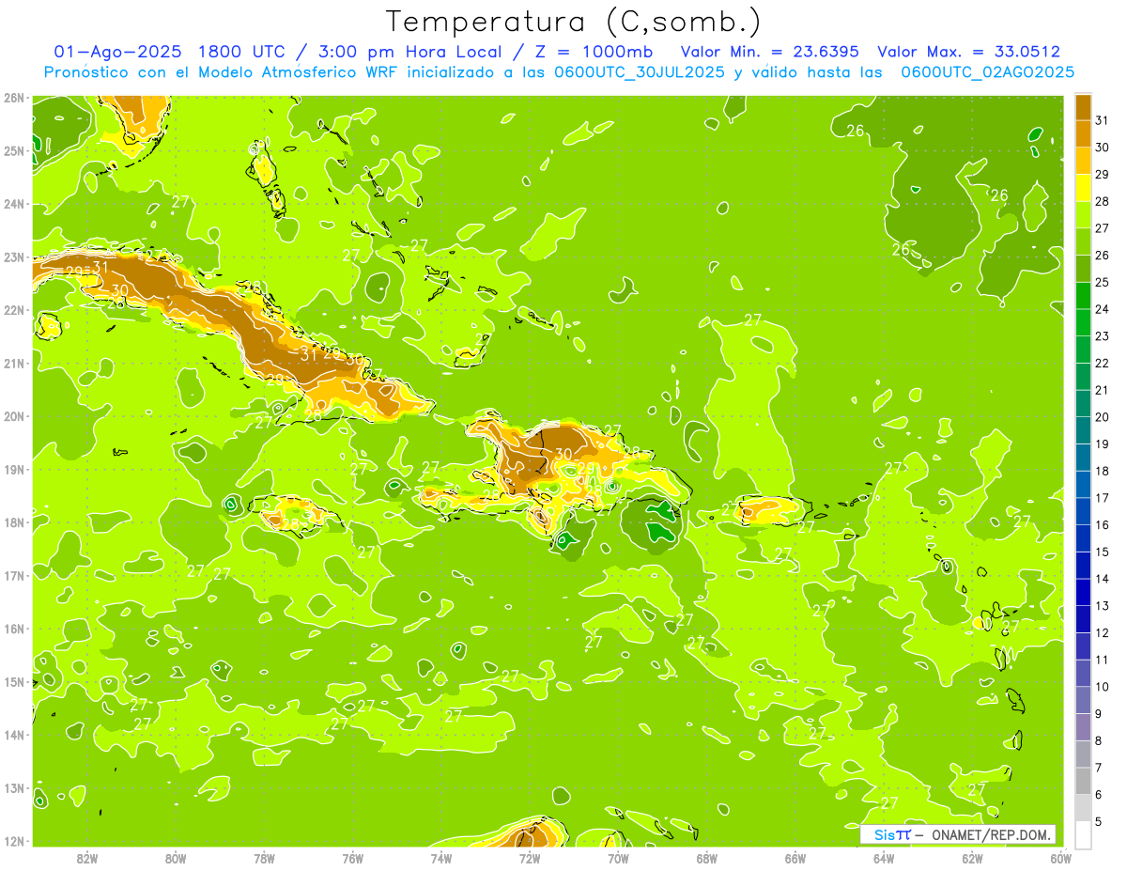Image resolution: width=1127 pixels, height=871 pixels.
Task: Select valid-until time "0600UTC_02AGO2025"
Action: point(987,72)
